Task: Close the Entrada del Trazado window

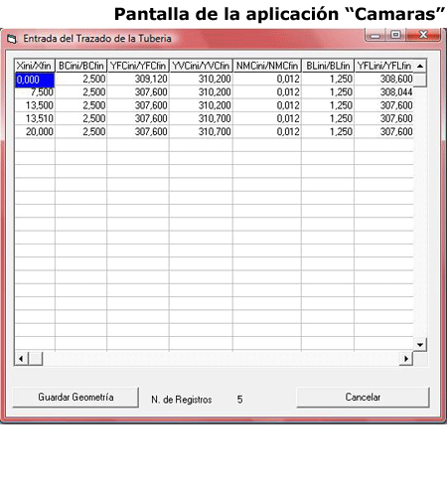Action: 423,35
